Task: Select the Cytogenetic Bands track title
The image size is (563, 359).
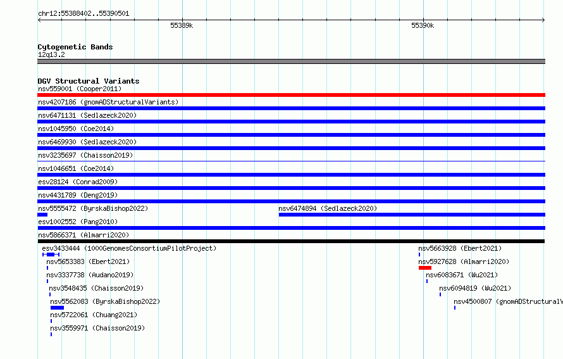Action: pos(75,47)
